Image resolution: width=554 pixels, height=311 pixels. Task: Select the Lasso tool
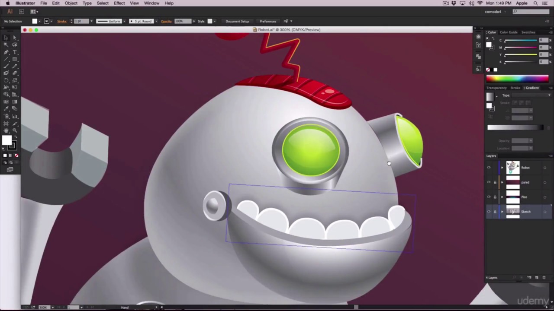[14, 45]
